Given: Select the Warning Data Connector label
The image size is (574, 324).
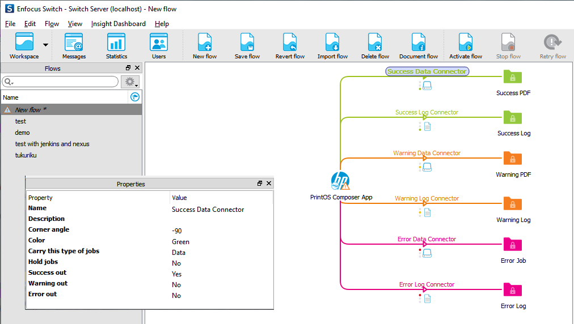Looking at the screenshot, I should (427, 153).
